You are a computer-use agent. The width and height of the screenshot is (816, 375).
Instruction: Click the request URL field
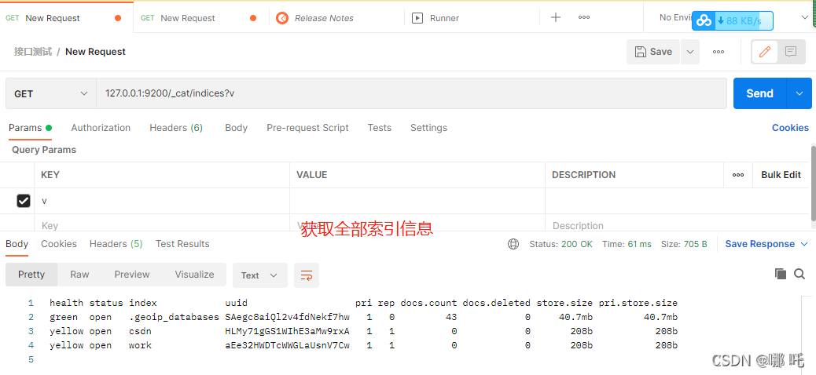point(411,93)
